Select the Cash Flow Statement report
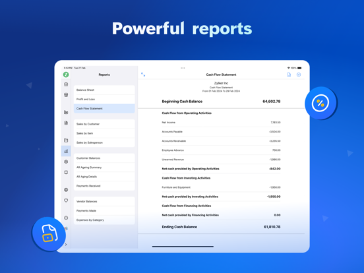The image size is (364, 273). [104, 108]
